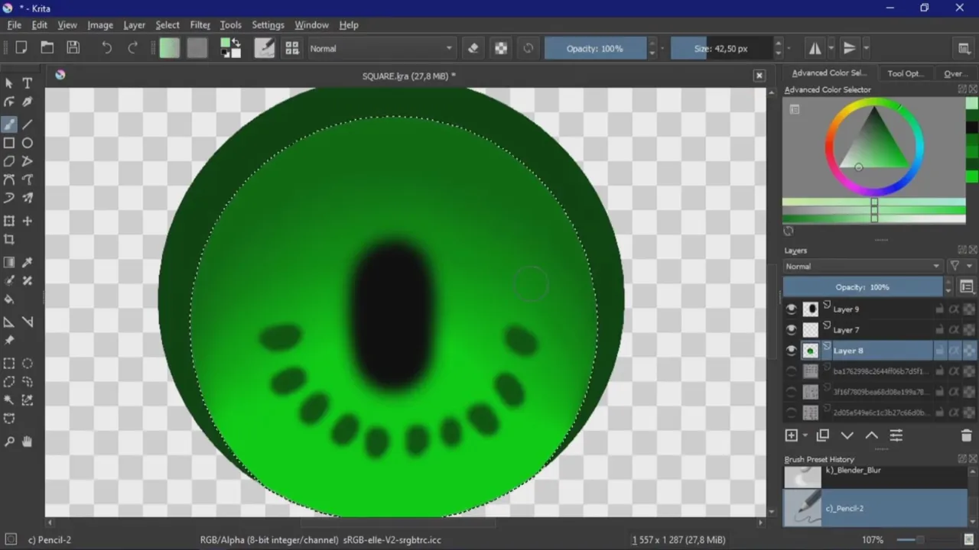Image resolution: width=979 pixels, height=550 pixels.
Task: Select the Crop tool
Action: pos(9,239)
